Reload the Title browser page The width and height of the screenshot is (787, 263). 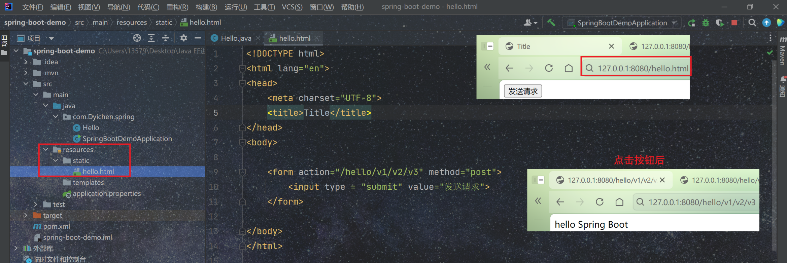[x=549, y=68]
